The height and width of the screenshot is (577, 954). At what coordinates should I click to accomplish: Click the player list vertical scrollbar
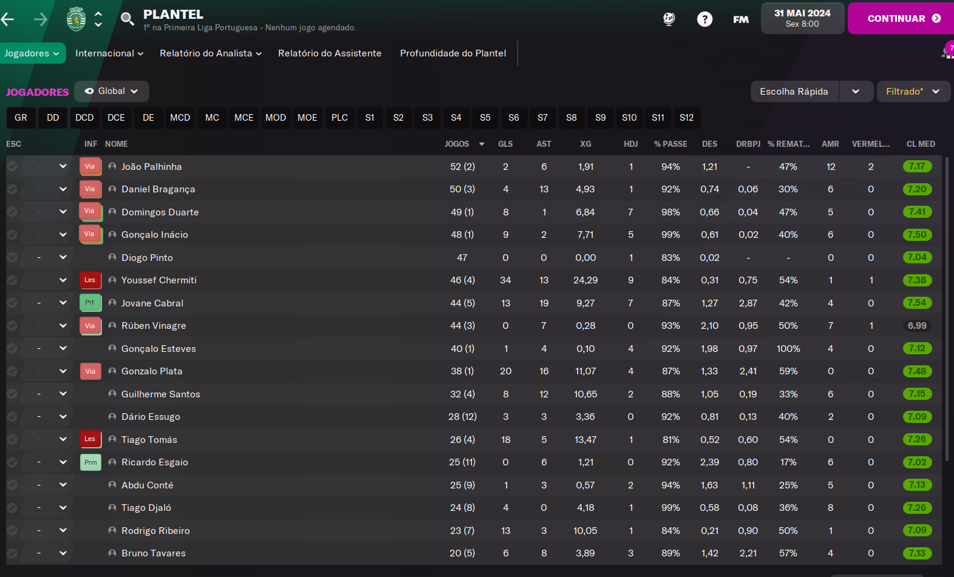pos(947,309)
